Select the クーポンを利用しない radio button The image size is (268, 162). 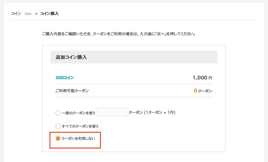(58, 138)
